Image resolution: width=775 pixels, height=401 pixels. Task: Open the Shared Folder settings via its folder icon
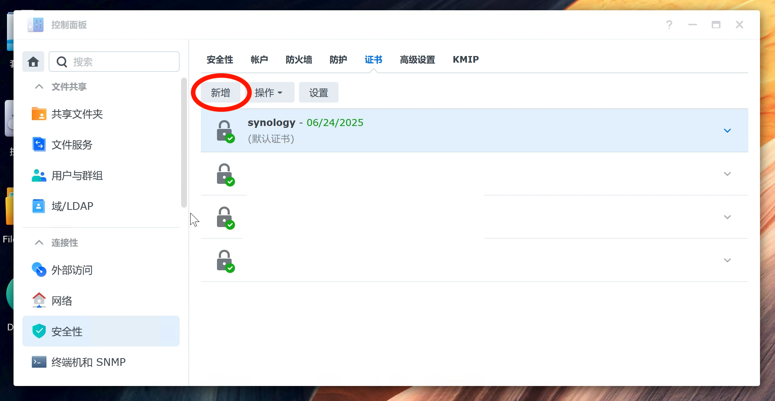pyautogui.click(x=39, y=114)
